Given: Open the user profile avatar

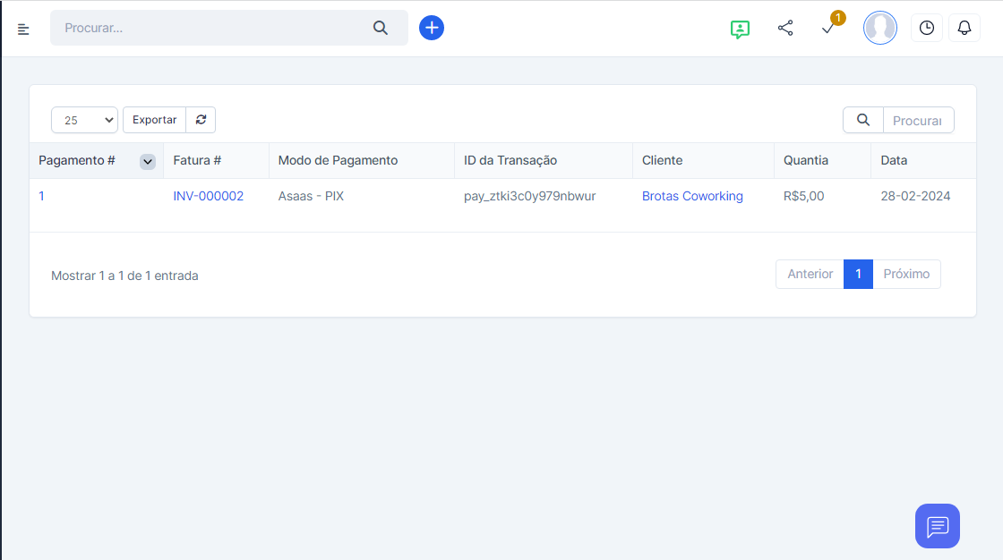Looking at the screenshot, I should (x=879, y=28).
